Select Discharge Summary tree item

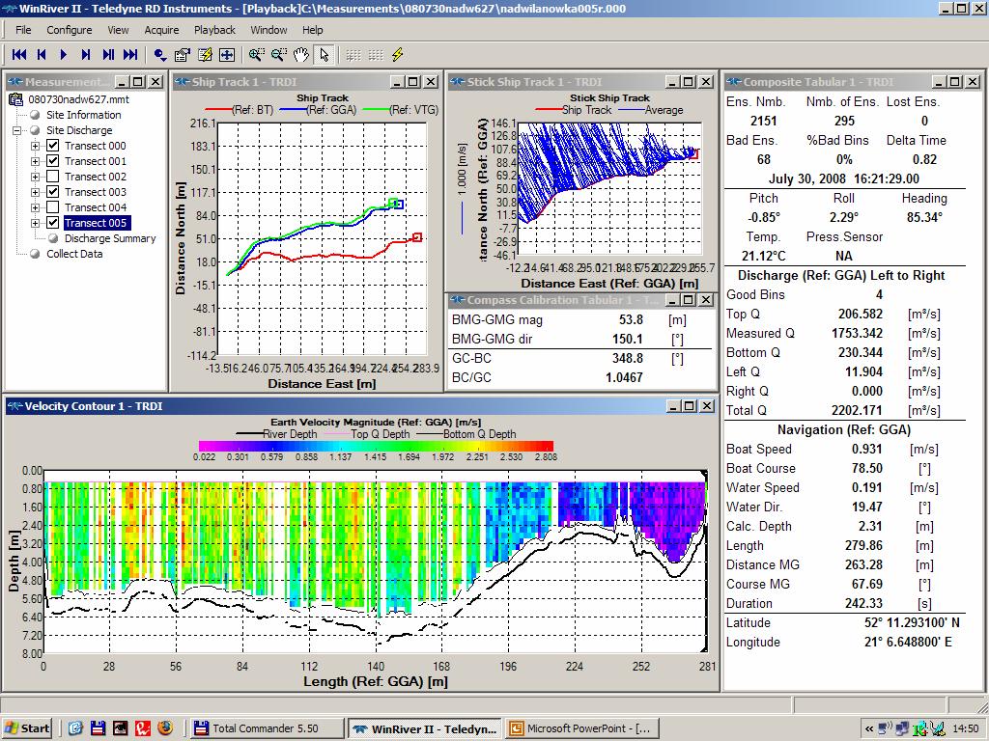coord(110,238)
